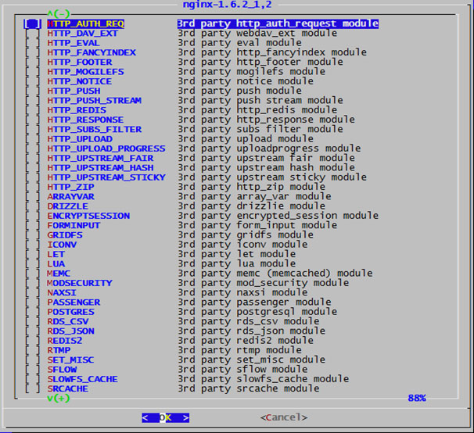Click the 88% scroll position indicator

pos(417,399)
